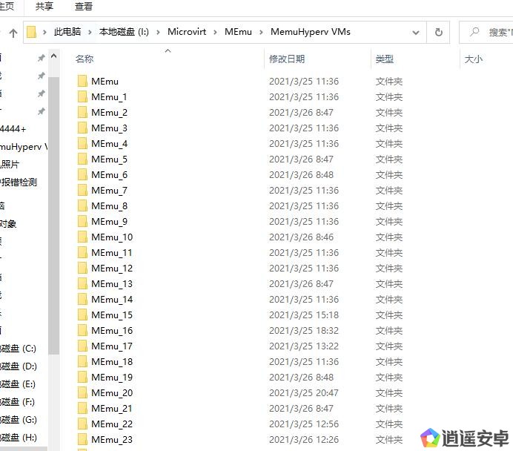Switch to the 查看 ribbon tab
Viewport: 513px width, 451px height.
pyautogui.click(x=84, y=7)
